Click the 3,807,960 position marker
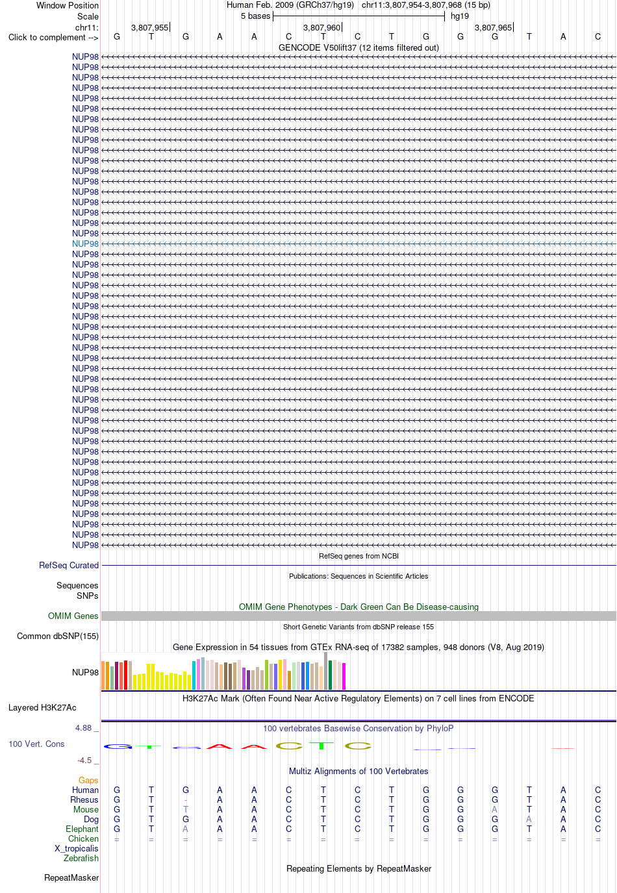This screenshot has width=617, height=893. click(322, 28)
